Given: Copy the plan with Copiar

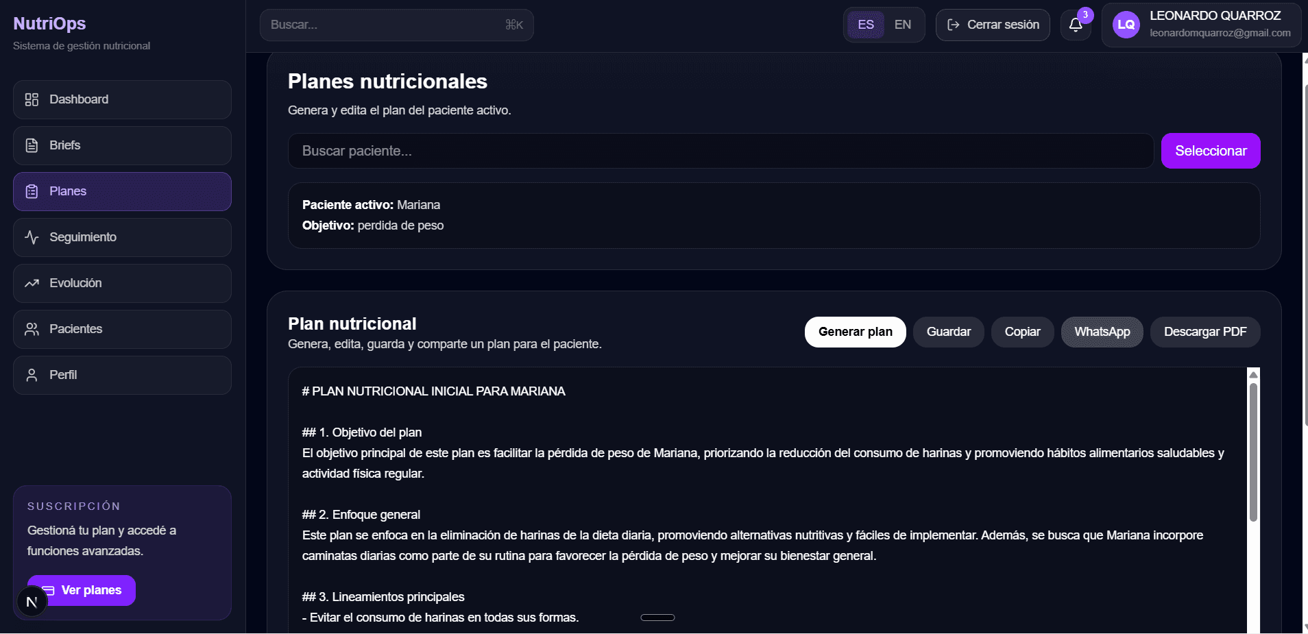Looking at the screenshot, I should (1023, 332).
